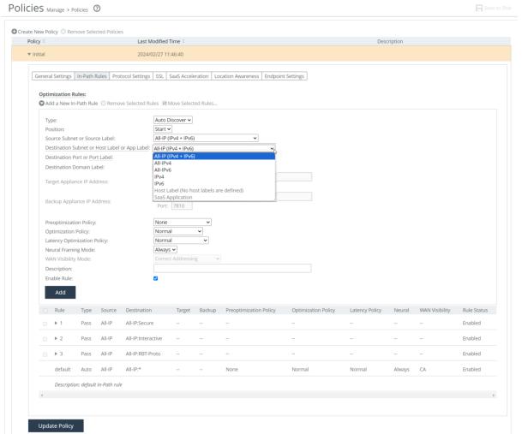This screenshot has width=522, height=434.
Task: Click the Update Policy button
Action: pyautogui.click(x=56, y=424)
